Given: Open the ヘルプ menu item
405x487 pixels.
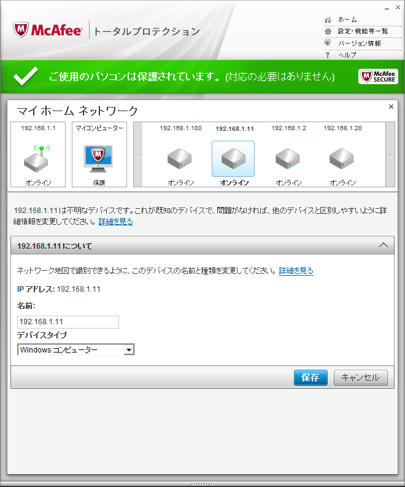Looking at the screenshot, I should pos(347,55).
